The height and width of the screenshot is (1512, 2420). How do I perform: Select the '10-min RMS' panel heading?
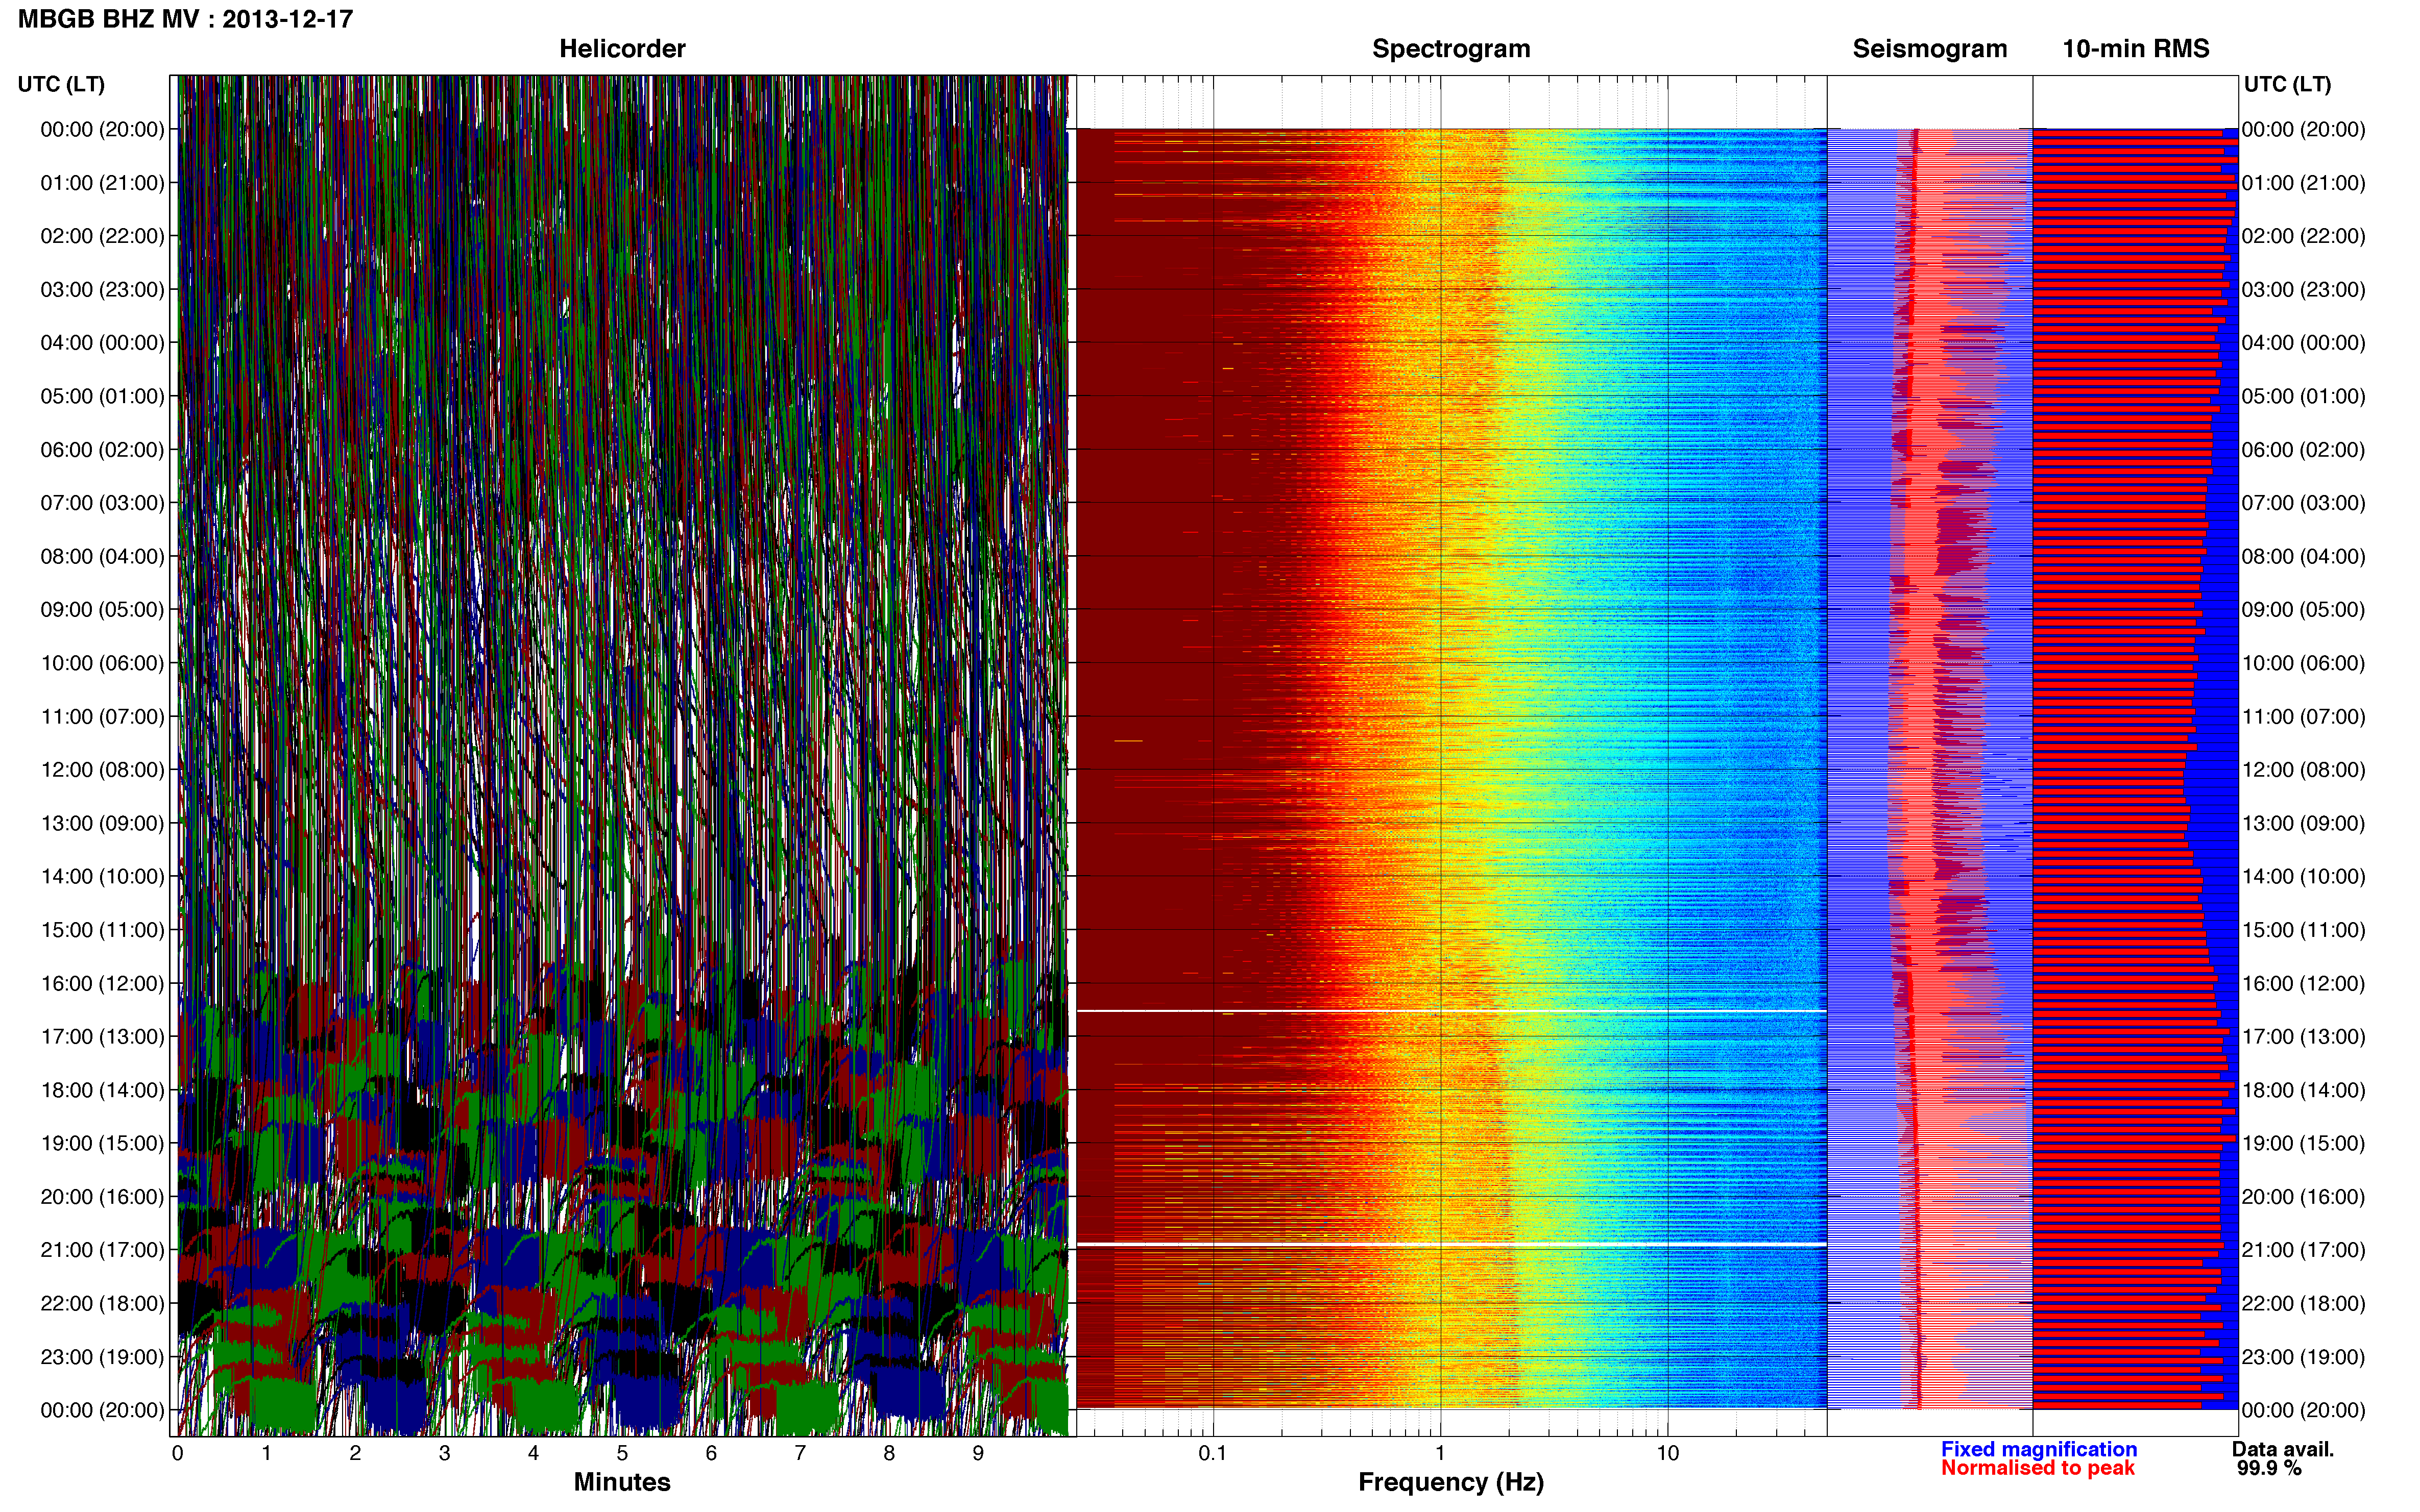coord(2136,49)
